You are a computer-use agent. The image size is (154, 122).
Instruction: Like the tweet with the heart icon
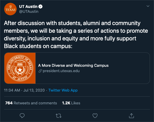click(95, 116)
